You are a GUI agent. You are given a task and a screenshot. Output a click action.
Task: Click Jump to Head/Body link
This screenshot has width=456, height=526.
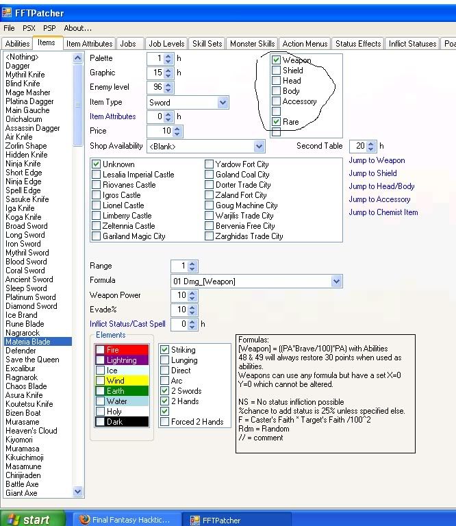click(x=381, y=186)
